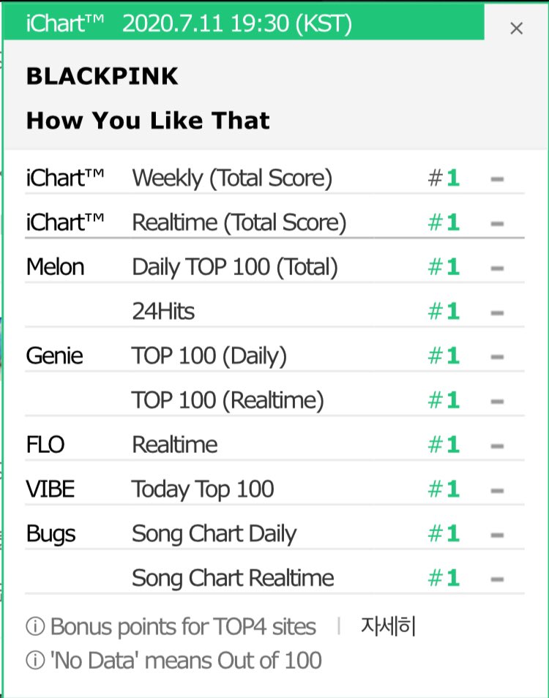Click the #1 rank for FLO Realtime
549x698 pixels.
pyautogui.click(x=444, y=445)
